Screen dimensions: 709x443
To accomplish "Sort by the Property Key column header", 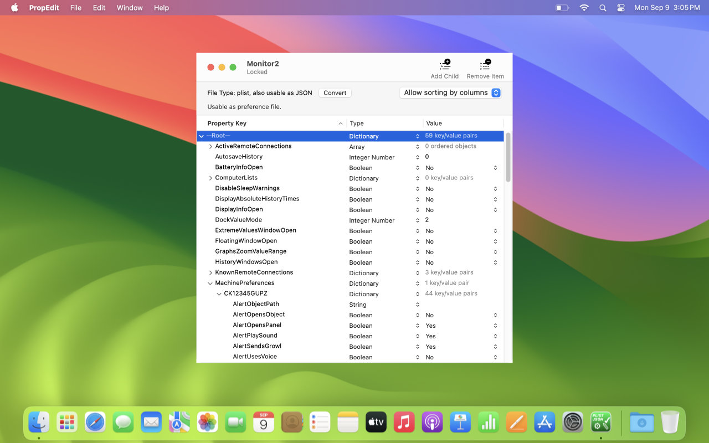I will pyautogui.click(x=271, y=123).
